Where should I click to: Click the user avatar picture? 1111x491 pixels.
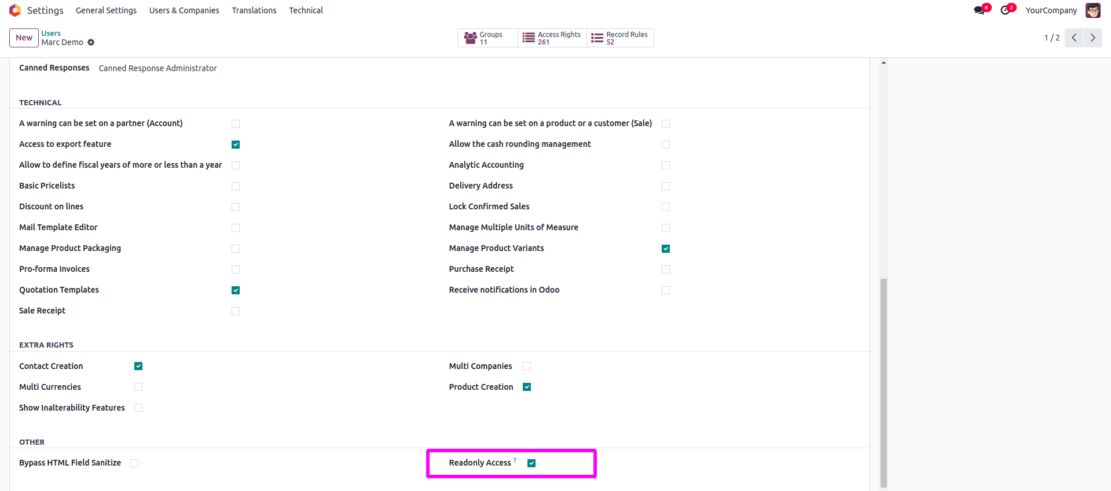coord(1092,10)
